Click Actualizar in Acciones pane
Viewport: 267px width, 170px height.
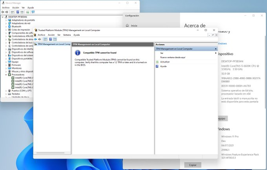click(x=165, y=62)
